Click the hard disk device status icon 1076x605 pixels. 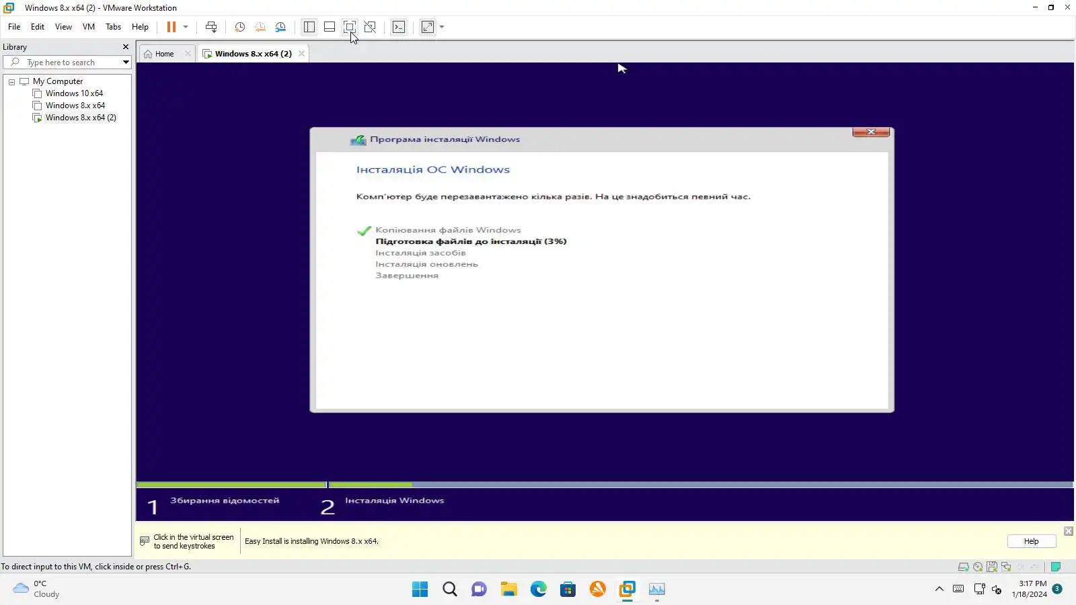(963, 567)
